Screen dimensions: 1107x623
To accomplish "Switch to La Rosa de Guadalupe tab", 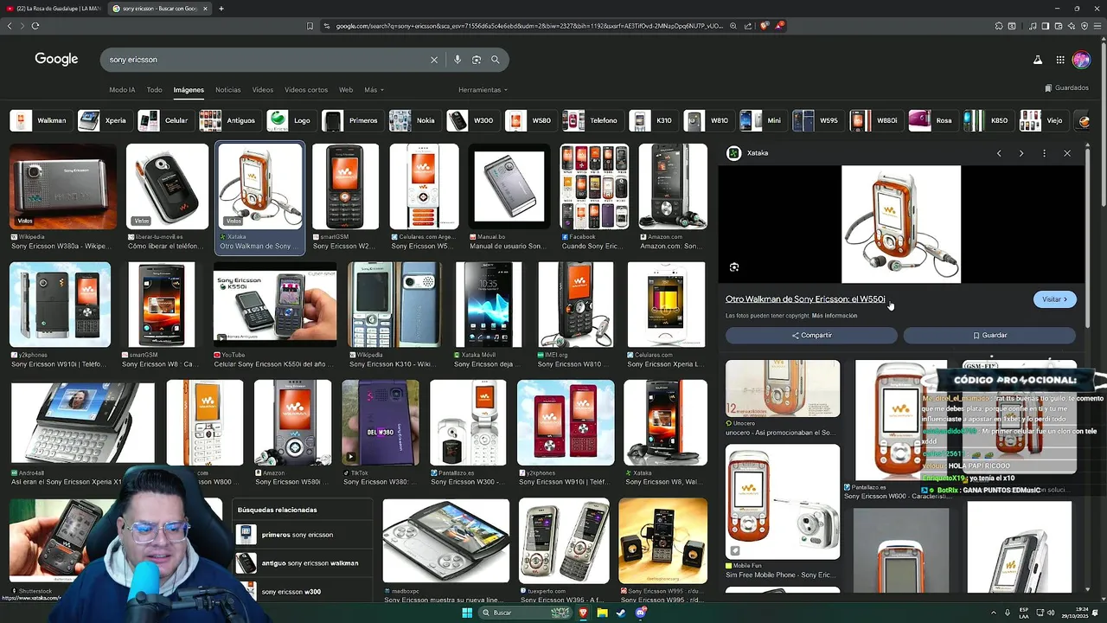I will pos(54,9).
